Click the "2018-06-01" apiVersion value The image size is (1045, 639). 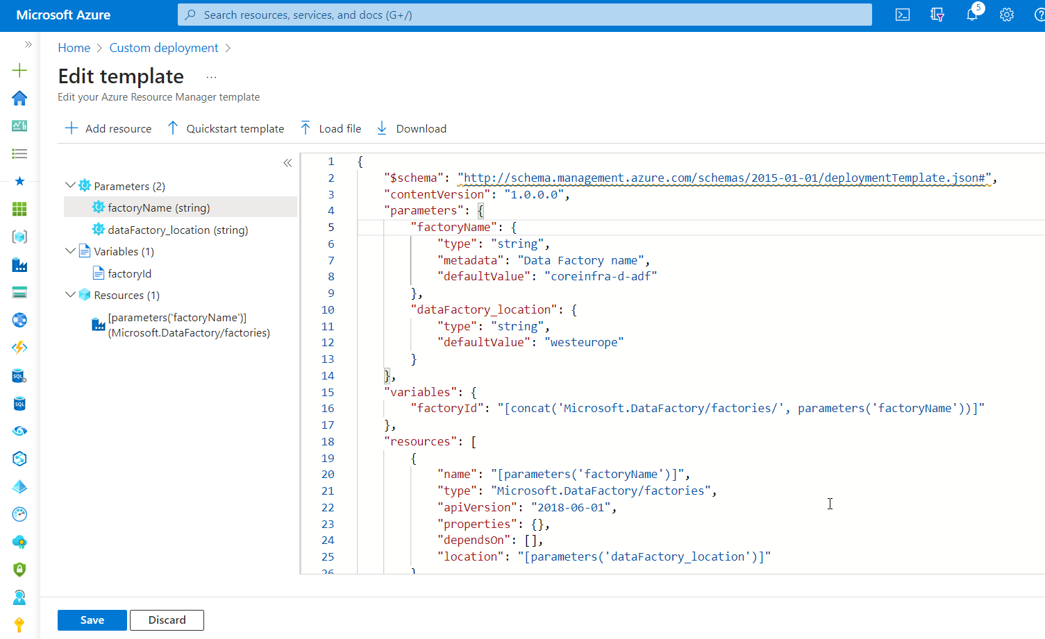pos(571,507)
